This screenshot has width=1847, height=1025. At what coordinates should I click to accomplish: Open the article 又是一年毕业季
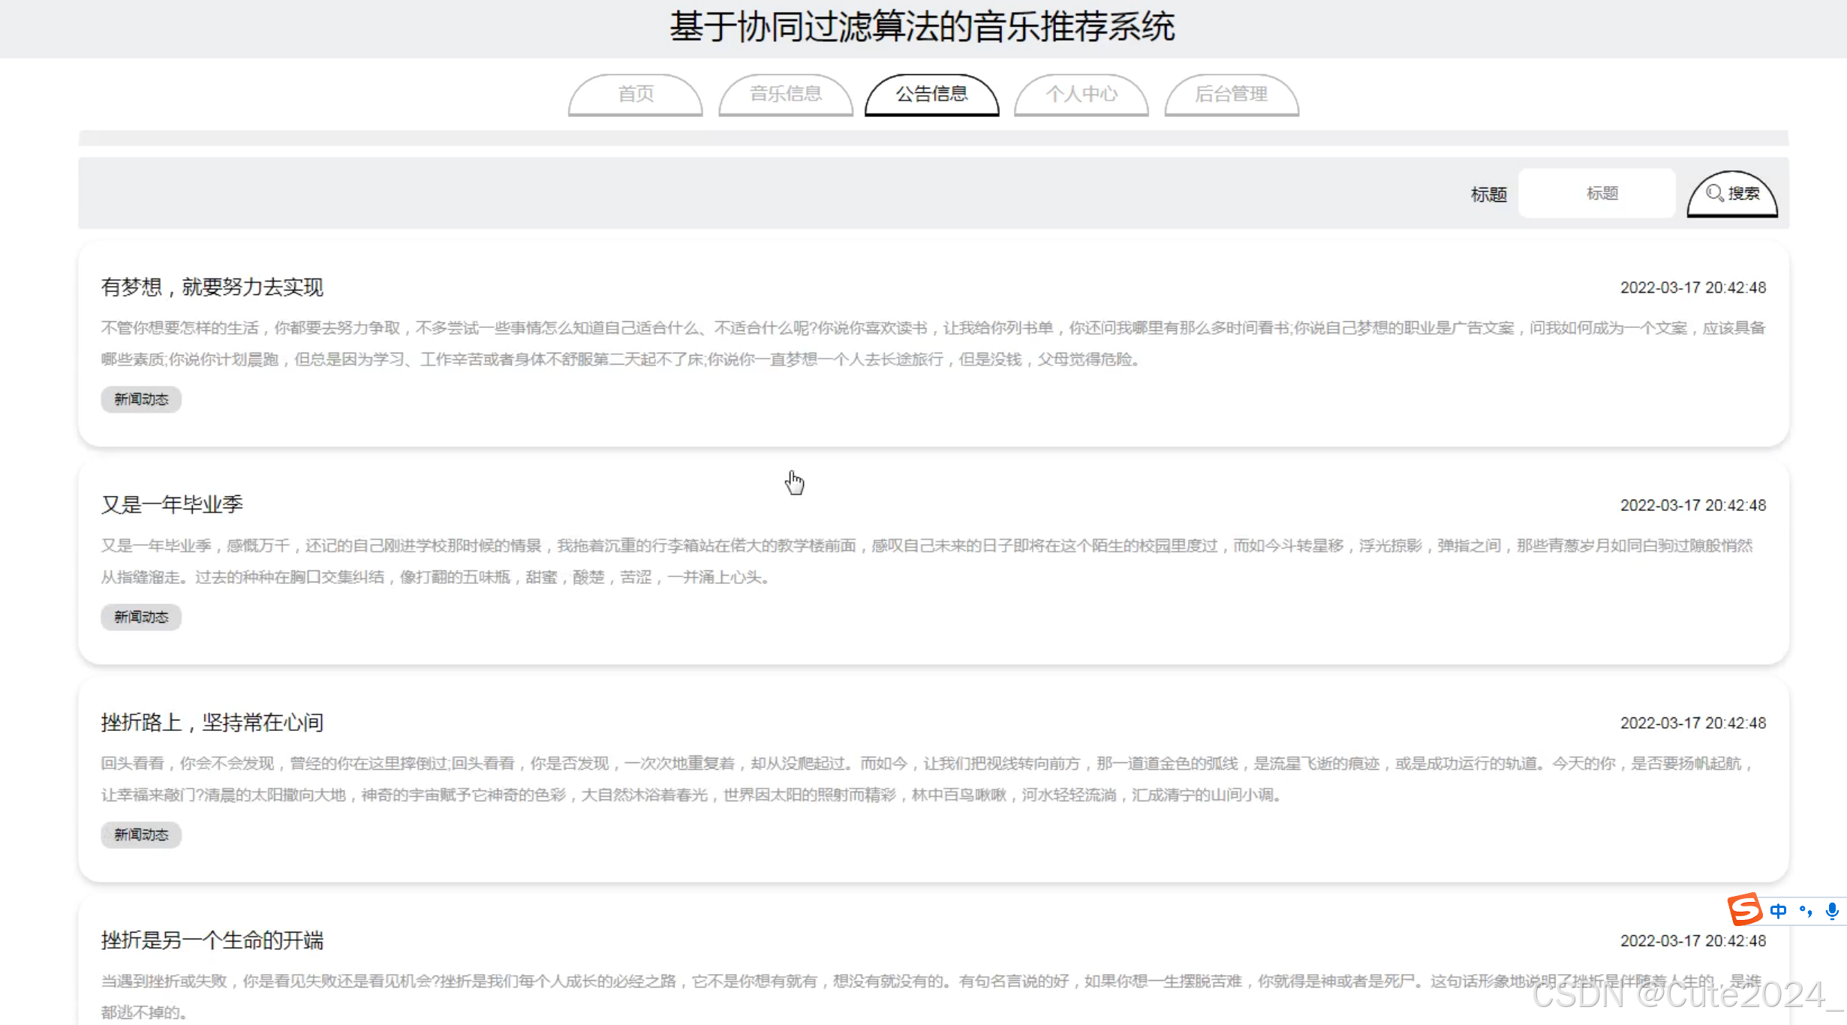coord(172,504)
